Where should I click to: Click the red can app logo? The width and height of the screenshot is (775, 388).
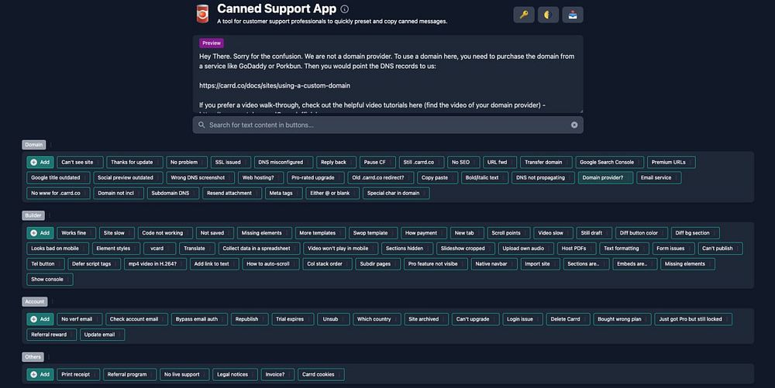(202, 14)
